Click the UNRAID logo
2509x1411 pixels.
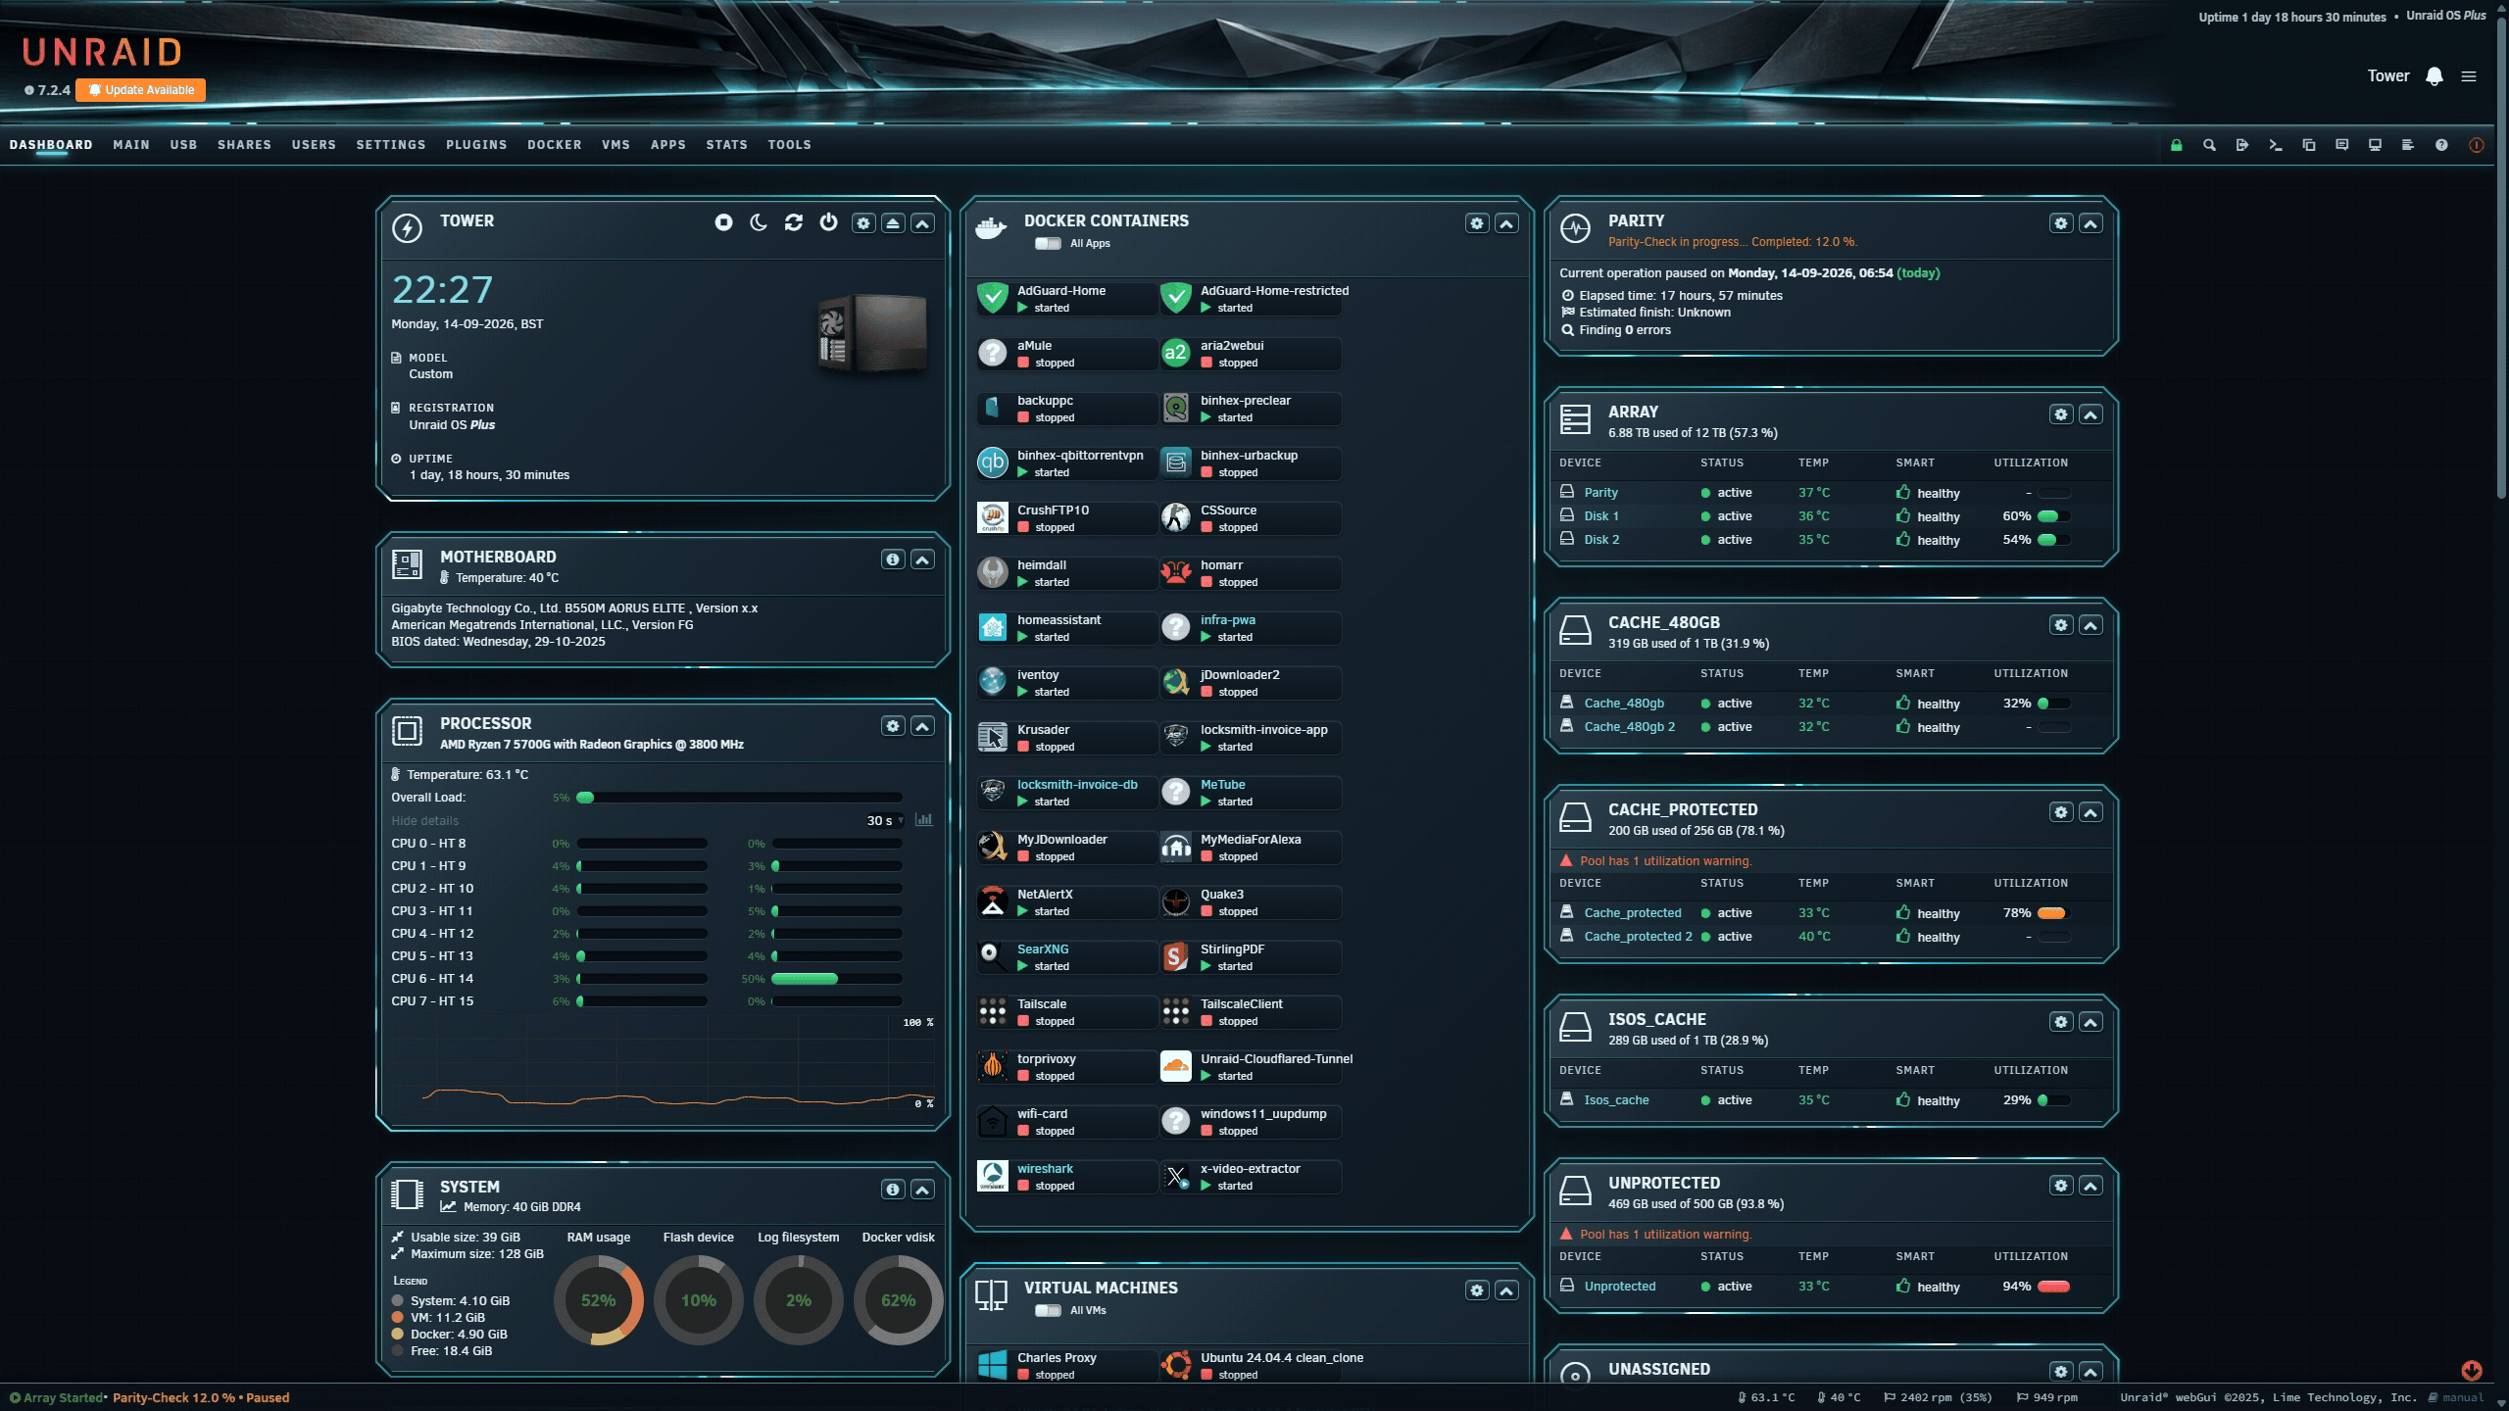tap(102, 52)
